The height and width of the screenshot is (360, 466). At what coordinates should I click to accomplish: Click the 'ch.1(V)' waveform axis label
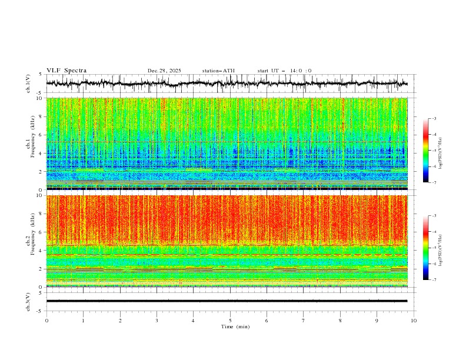28,84
